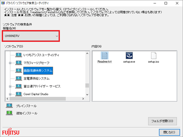Select the setup.exe installer icon
Image resolution: width=183 pixels, height=137 pixels.
(129, 55)
